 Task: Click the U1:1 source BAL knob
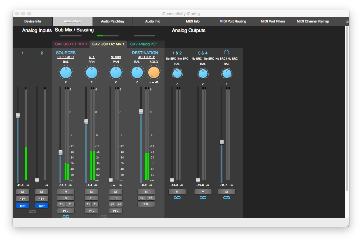pyautogui.click(x=66, y=73)
